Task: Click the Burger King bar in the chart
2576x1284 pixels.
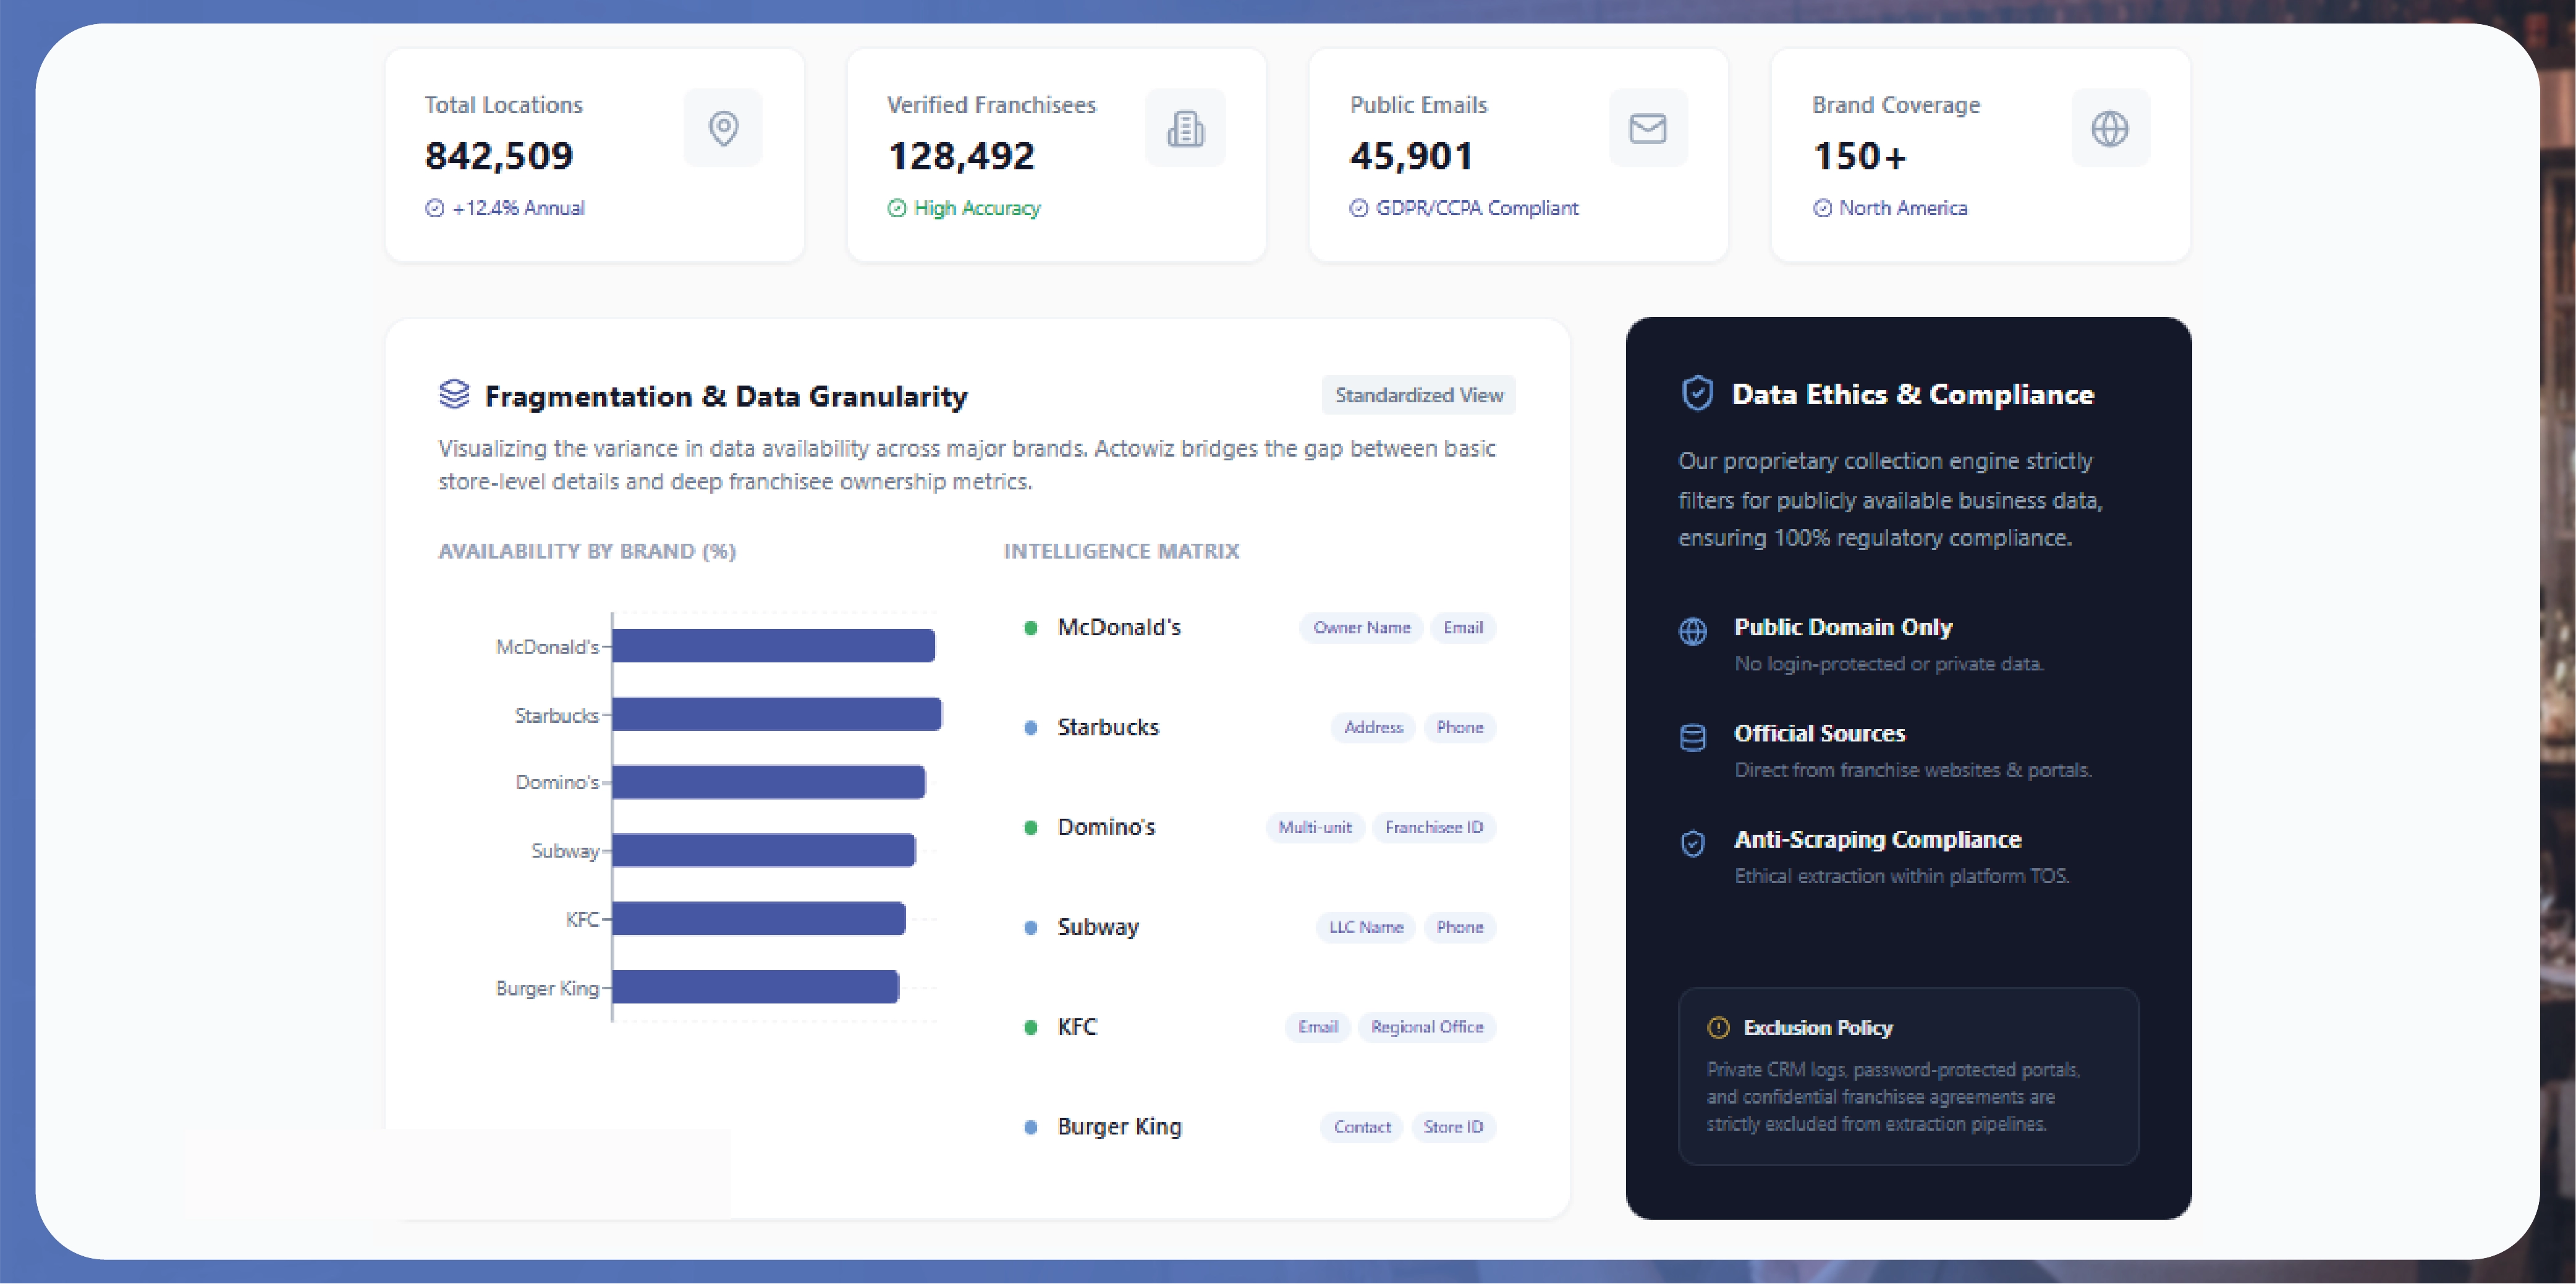Action: 755,987
